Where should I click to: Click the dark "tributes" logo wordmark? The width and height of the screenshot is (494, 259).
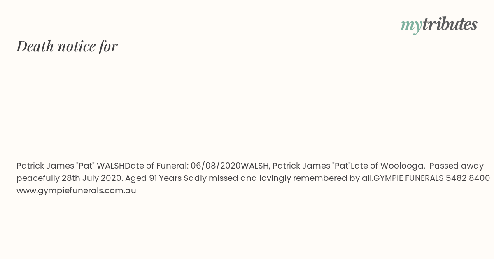coord(450,24)
